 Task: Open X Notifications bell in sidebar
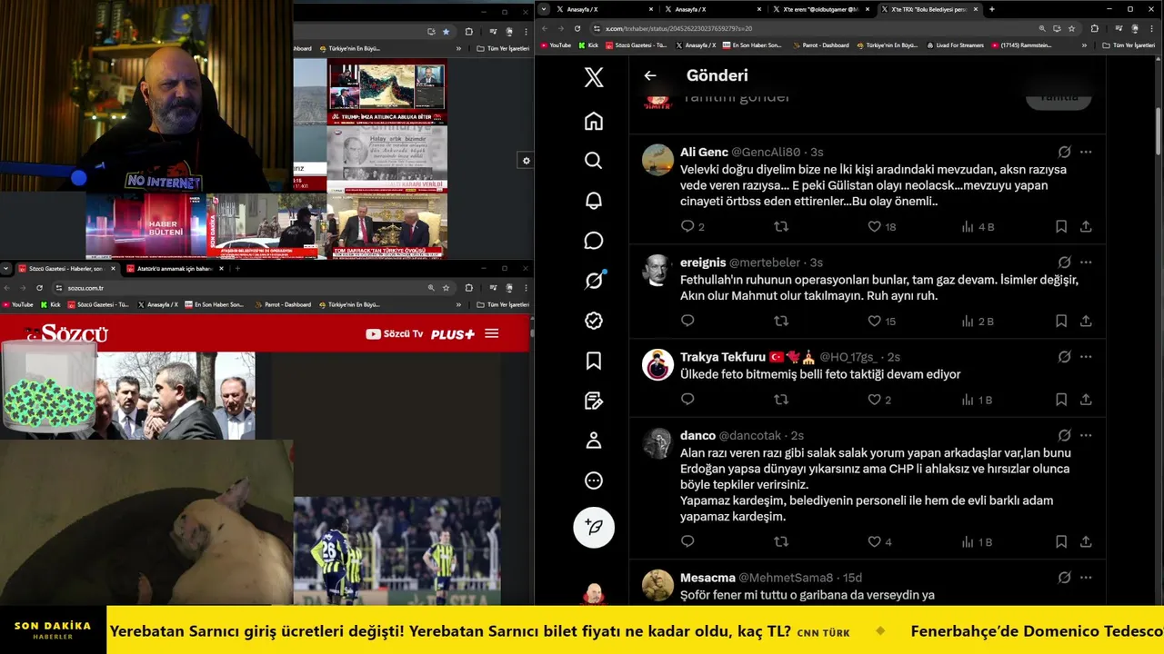594,201
